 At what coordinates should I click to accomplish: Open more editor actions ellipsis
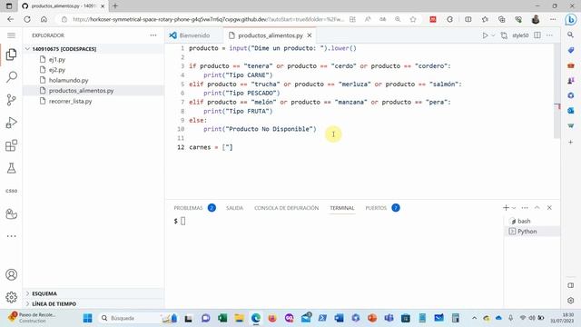[x=549, y=35]
